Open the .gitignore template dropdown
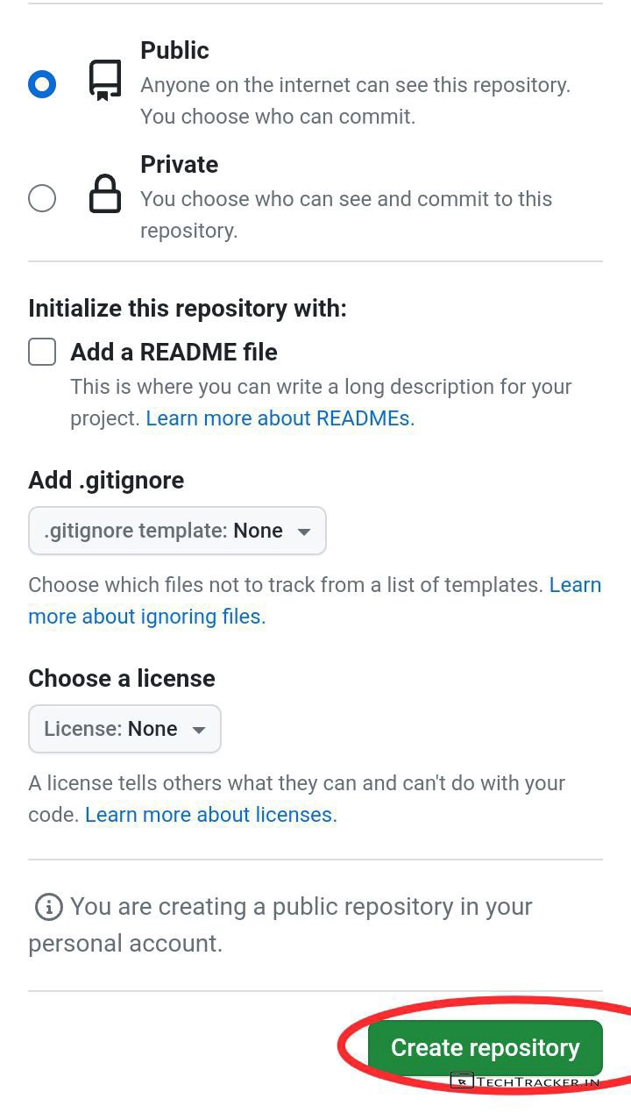This screenshot has height=1113, width=631. tap(177, 531)
